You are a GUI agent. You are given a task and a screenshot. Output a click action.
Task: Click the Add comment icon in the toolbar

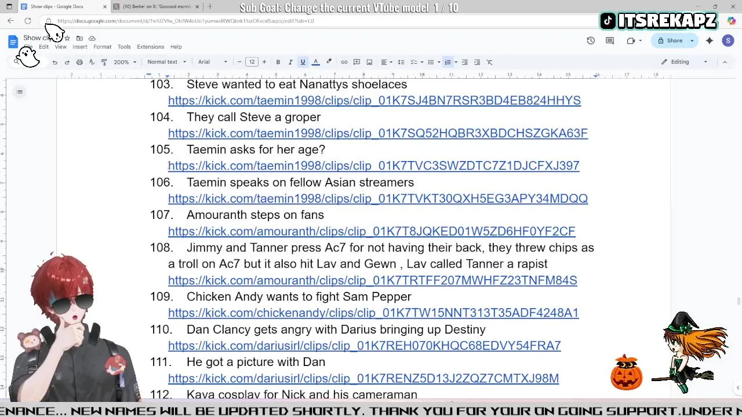coord(357,62)
